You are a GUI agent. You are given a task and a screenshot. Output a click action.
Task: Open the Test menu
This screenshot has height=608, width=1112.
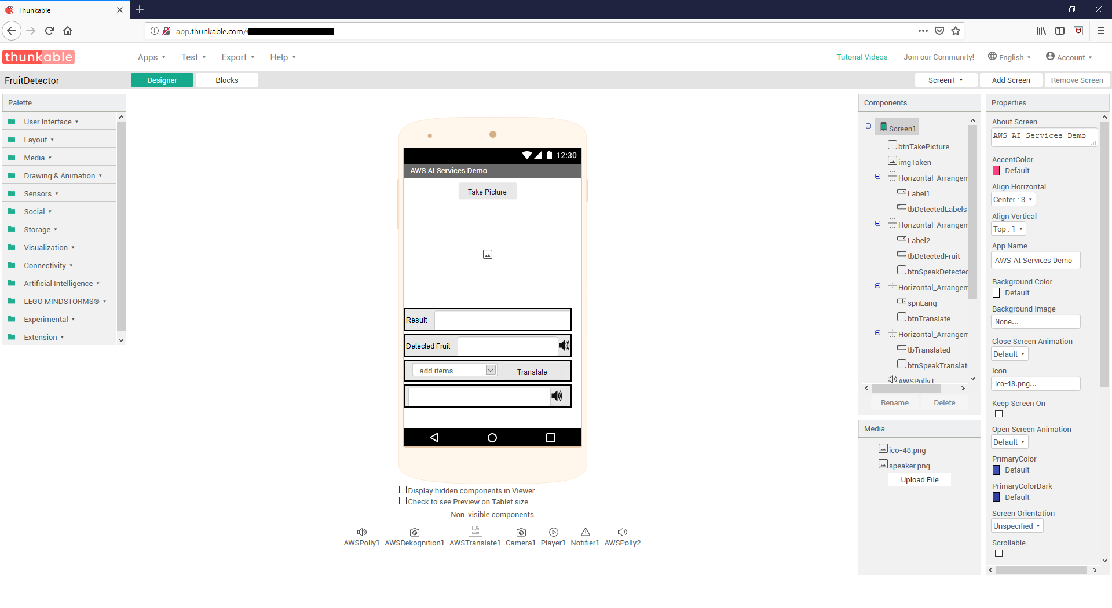point(193,57)
